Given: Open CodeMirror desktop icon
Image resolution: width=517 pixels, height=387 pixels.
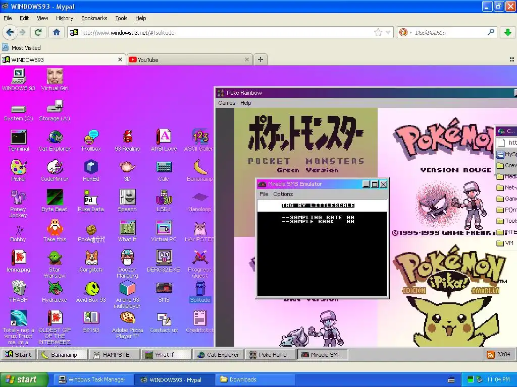Looking at the screenshot, I should pyautogui.click(x=55, y=171).
